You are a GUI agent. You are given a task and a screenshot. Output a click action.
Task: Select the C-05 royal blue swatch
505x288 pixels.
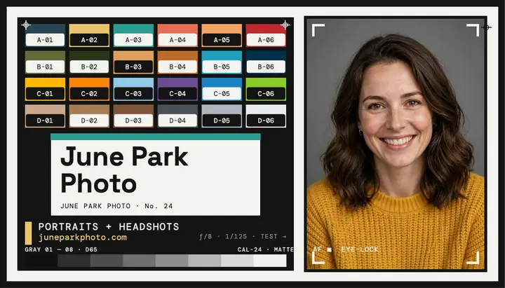(222, 89)
